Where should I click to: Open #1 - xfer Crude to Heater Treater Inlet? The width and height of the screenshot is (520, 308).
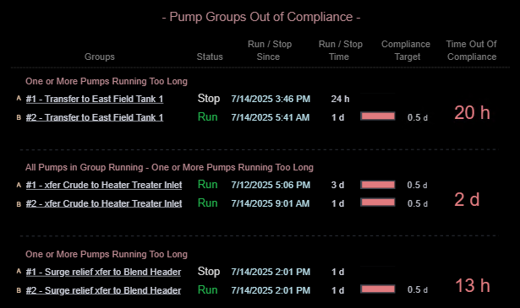click(104, 185)
